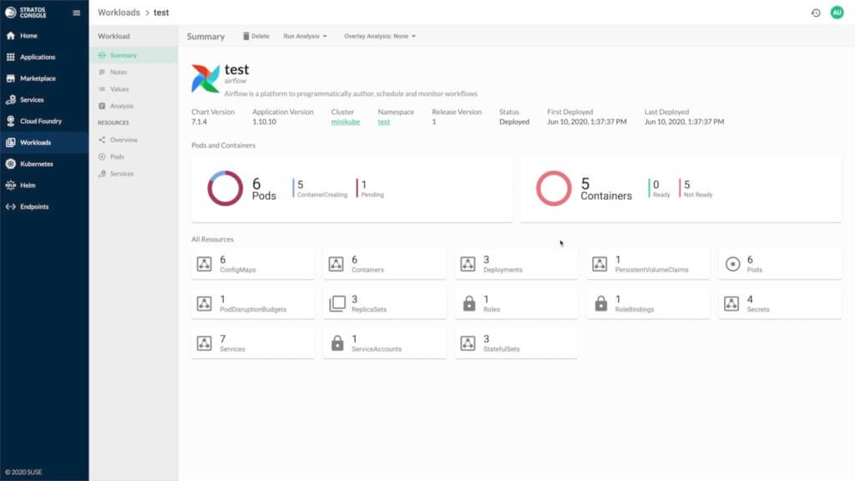Open the AU user avatar menu
Screen dimensions: 855x481
(x=837, y=13)
